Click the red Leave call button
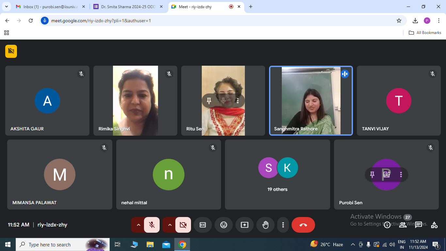Image resolution: width=446 pixels, height=251 pixels. (x=303, y=225)
